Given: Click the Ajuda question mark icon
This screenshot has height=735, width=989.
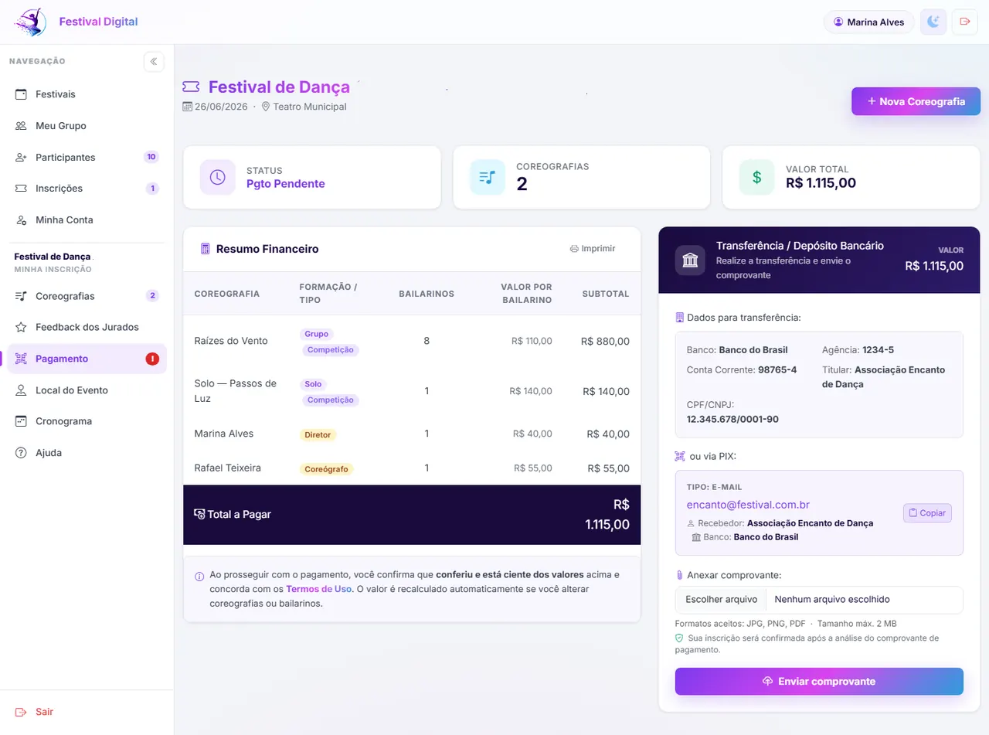Looking at the screenshot, I should [21, 453].
